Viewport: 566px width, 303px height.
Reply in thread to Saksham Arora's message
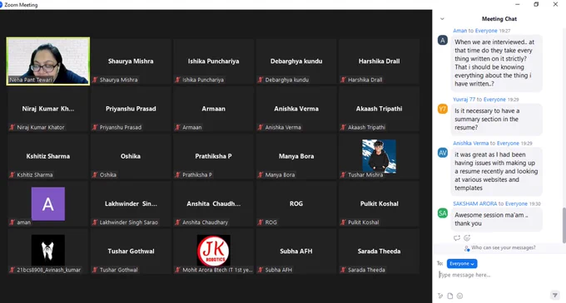pyautogui.click(x=457, y=238)
